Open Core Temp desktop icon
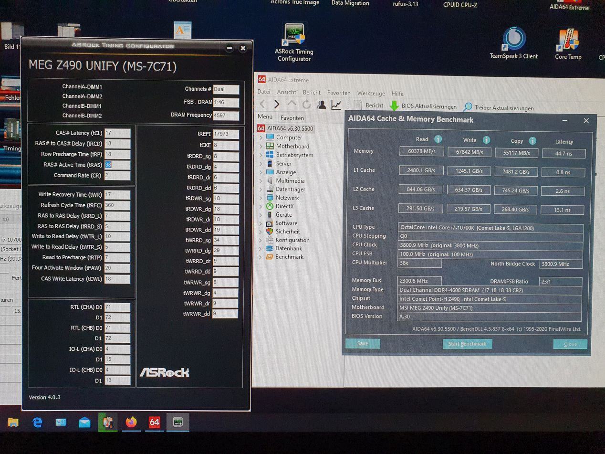 [x=568, y=44]
